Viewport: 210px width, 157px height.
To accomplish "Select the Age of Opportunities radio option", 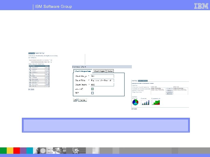I will [133, 92].
